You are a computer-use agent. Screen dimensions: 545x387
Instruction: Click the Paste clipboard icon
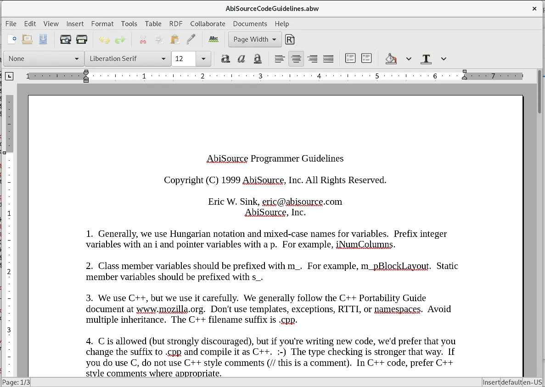click(175, 39)
